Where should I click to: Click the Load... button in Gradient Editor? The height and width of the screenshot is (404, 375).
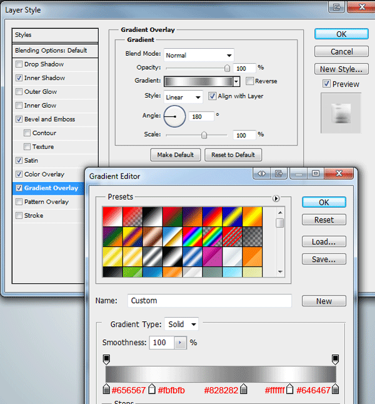point(324,242)
